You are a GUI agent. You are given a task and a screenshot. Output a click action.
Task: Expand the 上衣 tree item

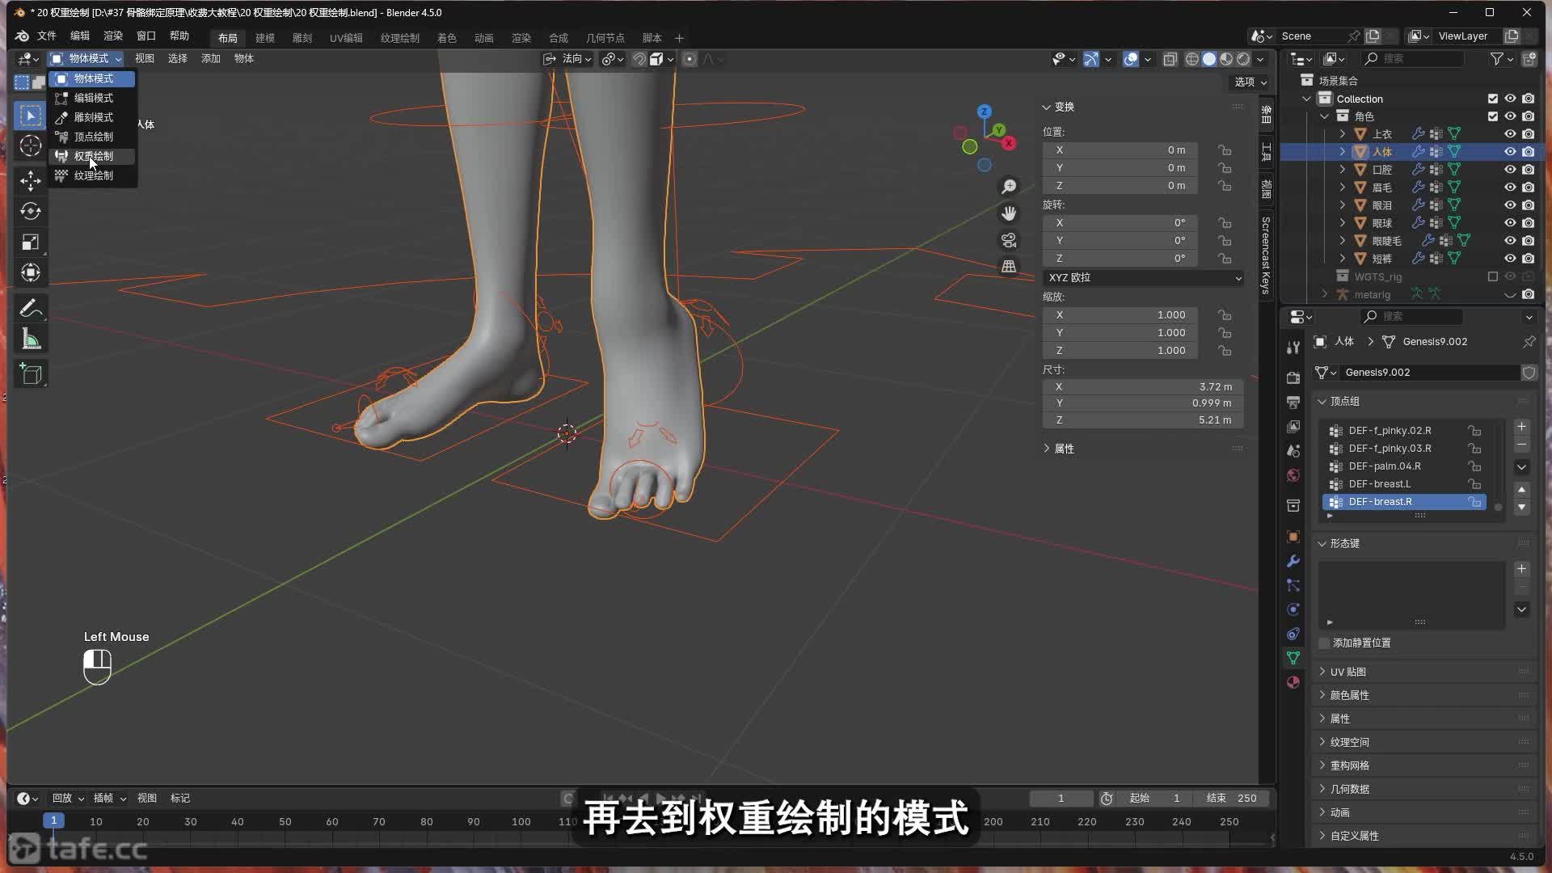click(1343, 134)
